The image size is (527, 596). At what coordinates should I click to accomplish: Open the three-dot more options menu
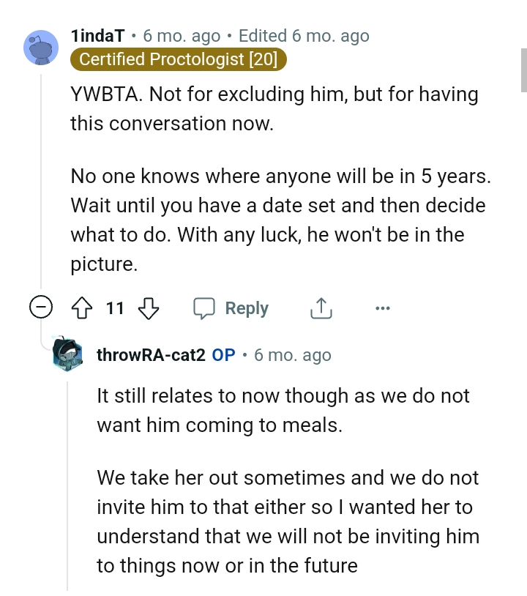coord(382,308)
